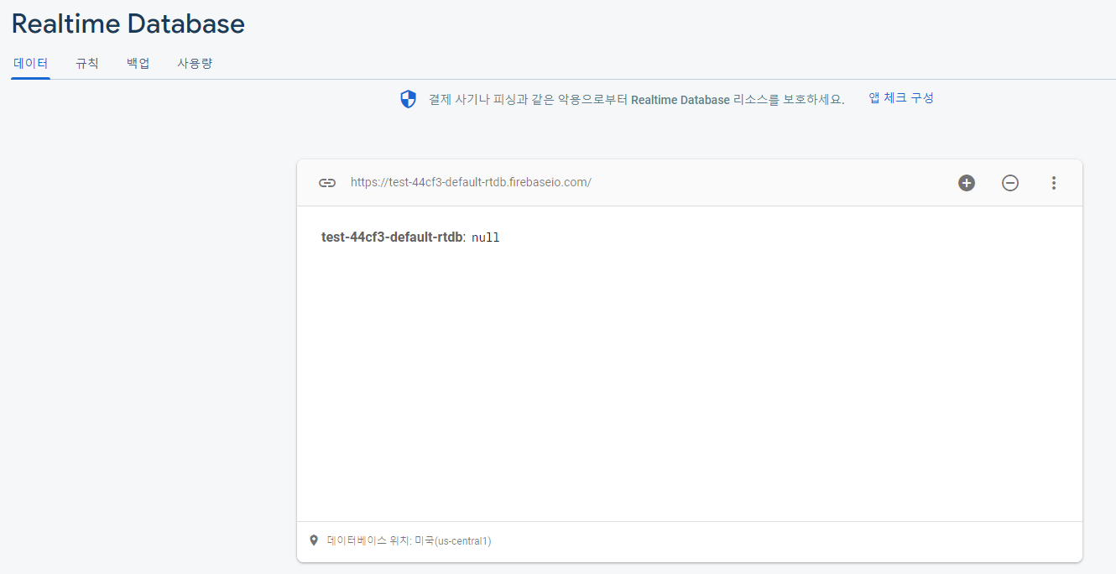Screen dimensions: 1116x574
Task: Click the null value of root node
Action: click(486, 237)
